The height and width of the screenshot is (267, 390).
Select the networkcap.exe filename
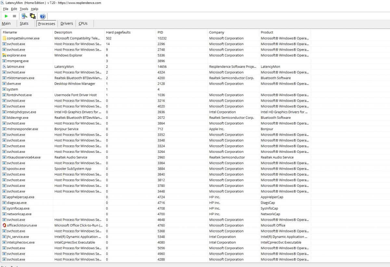[19, 214]
